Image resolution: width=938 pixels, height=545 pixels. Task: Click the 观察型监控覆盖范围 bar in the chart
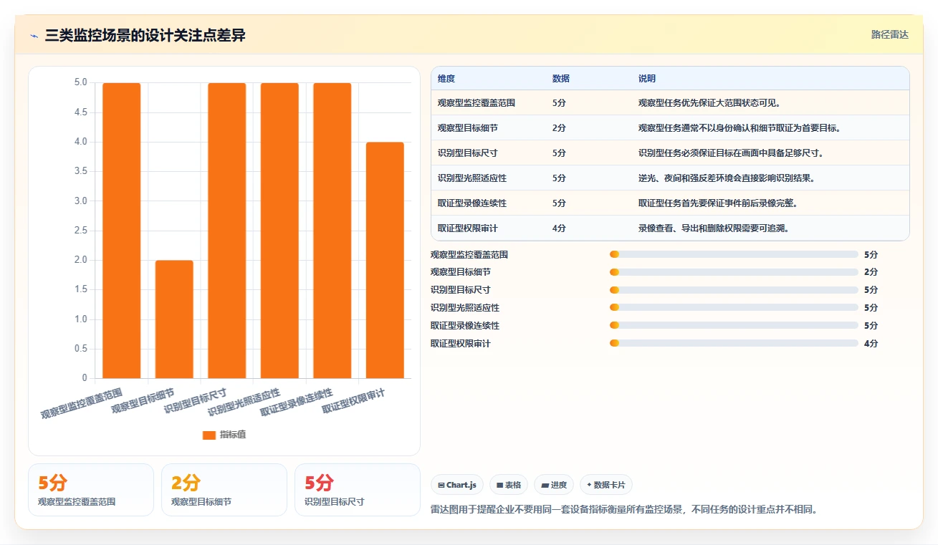click(x=122, y=231)
